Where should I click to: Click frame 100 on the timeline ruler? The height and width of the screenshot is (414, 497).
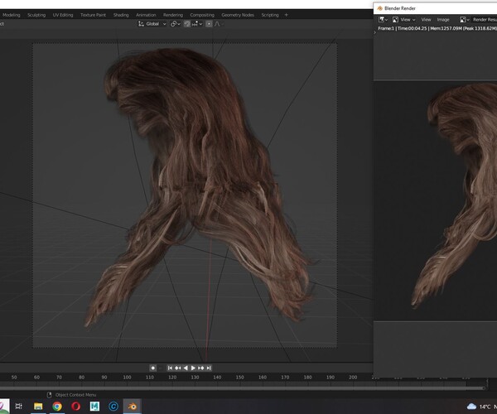coord(127,378)
